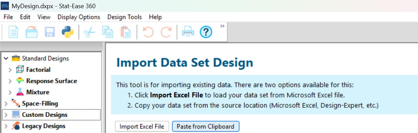Click the Space-Filling icon
This screenshot has height=133, width=418.
(16, 103)
